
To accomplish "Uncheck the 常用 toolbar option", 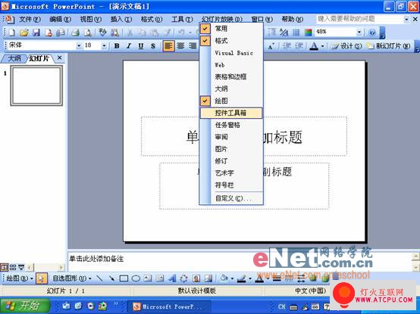I will coord(230,28).
